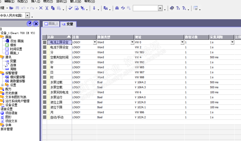Click the What's This question mark icon
This screenshot has height=141, width=241.
tap(178, 8)
